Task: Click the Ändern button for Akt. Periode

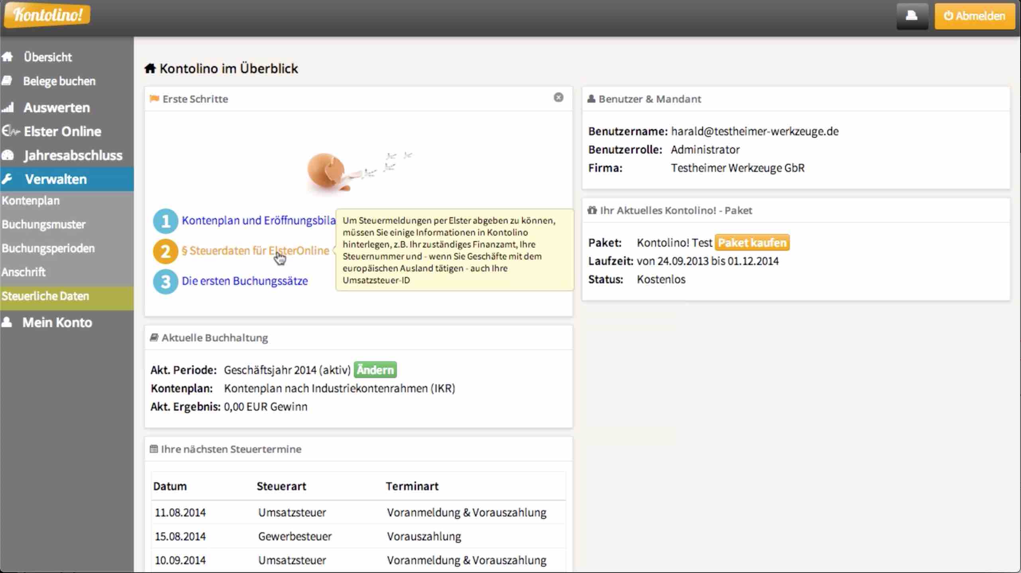Action: pyautogui.click(x=375, y=370)
